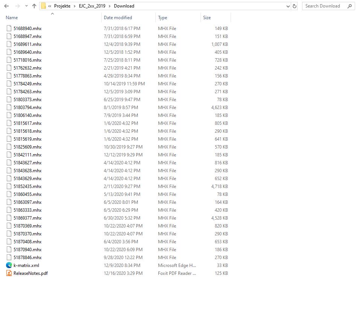Sort by Date modified column

(118, 18)
